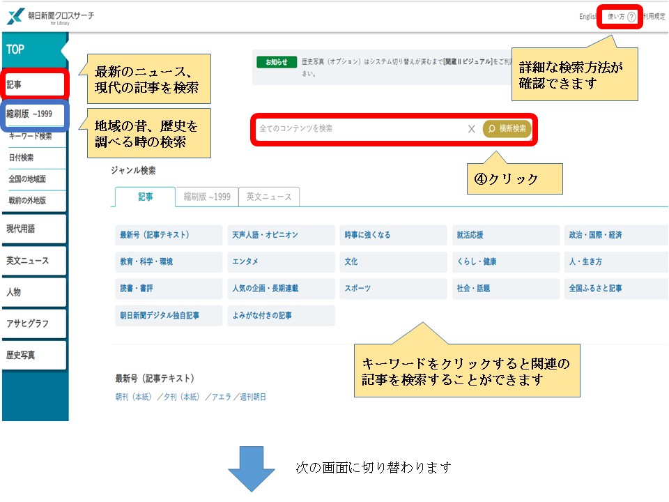Focus the 全てのコンテンツを検索 input field
The width and height of the screenshot is (669, 502).
(360, 128)
